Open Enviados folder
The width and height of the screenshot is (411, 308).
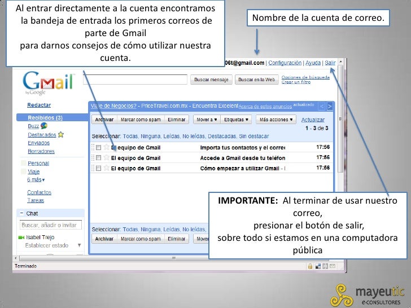point(39,143)
